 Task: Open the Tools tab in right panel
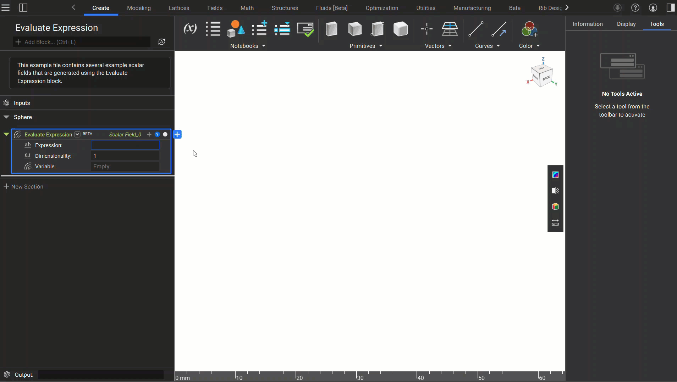657,24
